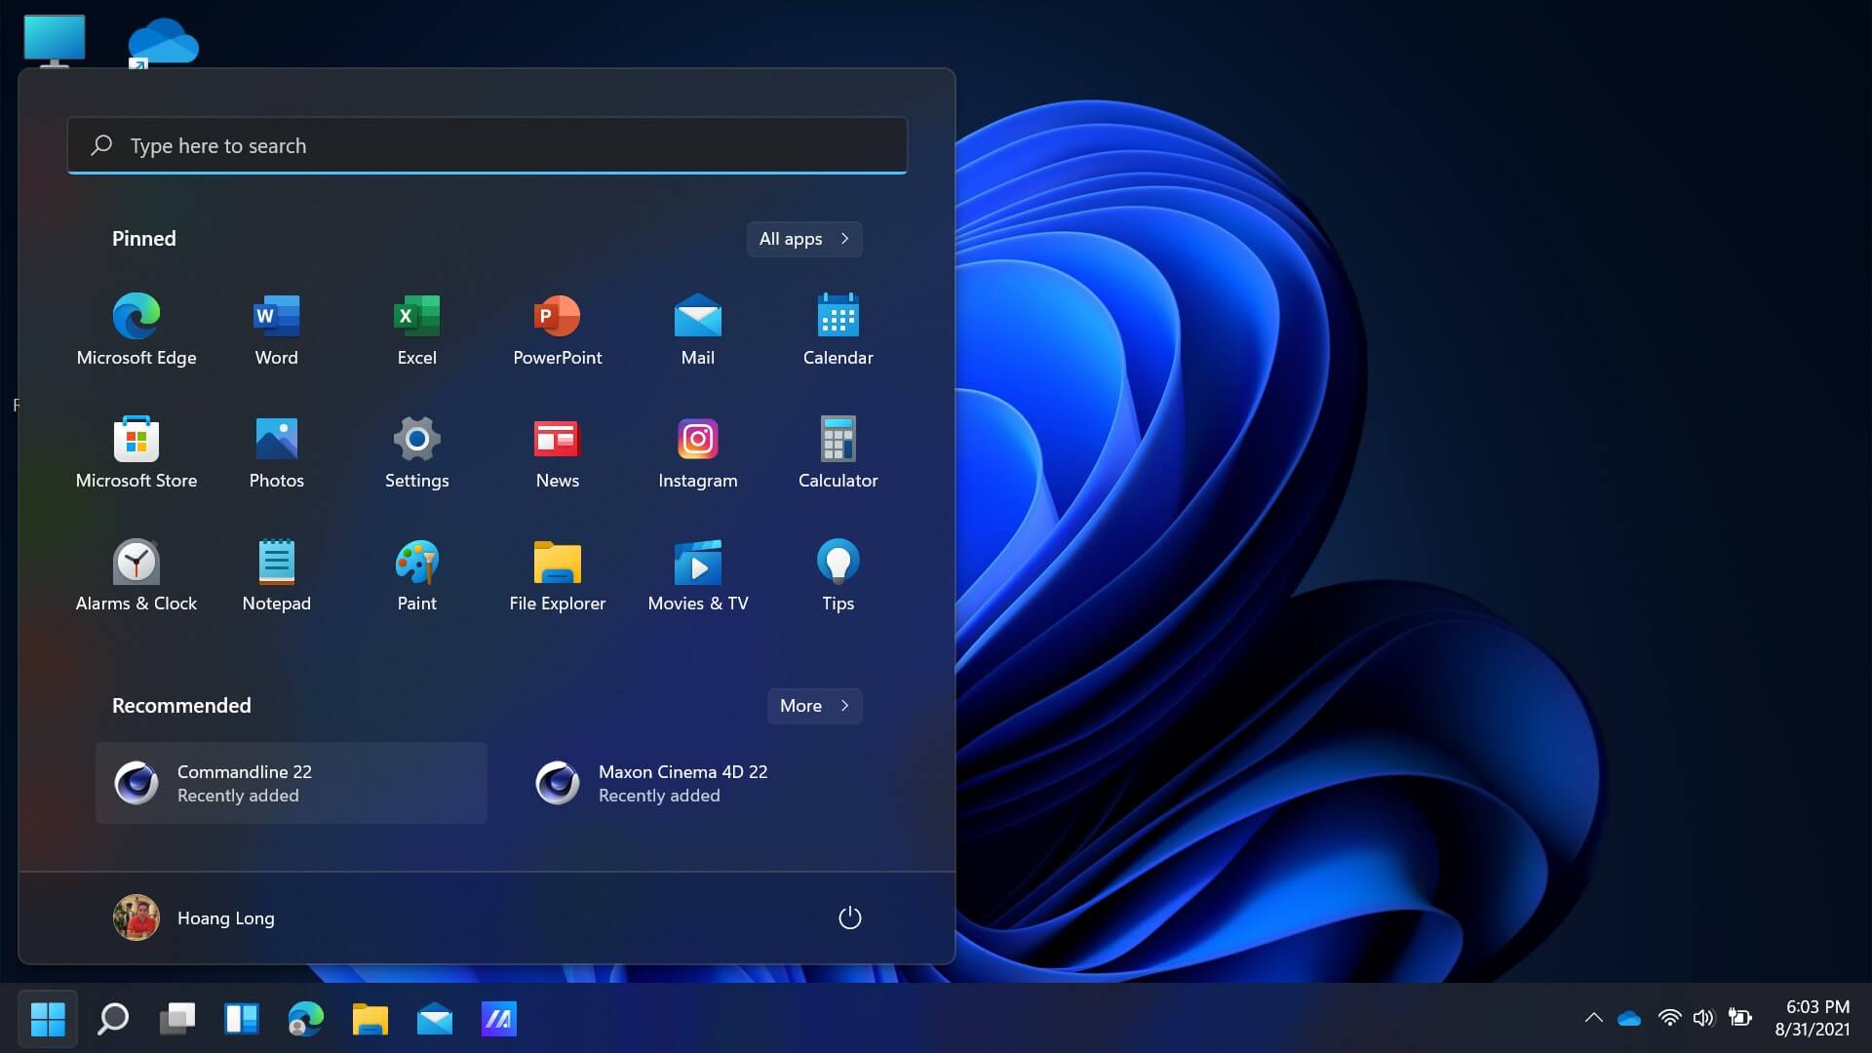Screen dimensions: 1872x1053
Task: Open recommended Commandline 22
Action: click(292, 783)
